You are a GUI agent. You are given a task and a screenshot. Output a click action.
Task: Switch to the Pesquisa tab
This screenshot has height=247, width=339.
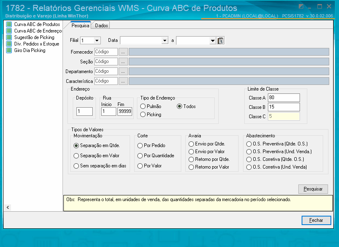coord(80,26)
